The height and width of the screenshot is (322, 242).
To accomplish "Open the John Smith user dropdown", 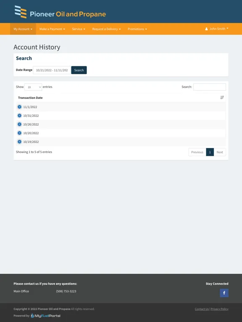I will (x=217, y=29).
